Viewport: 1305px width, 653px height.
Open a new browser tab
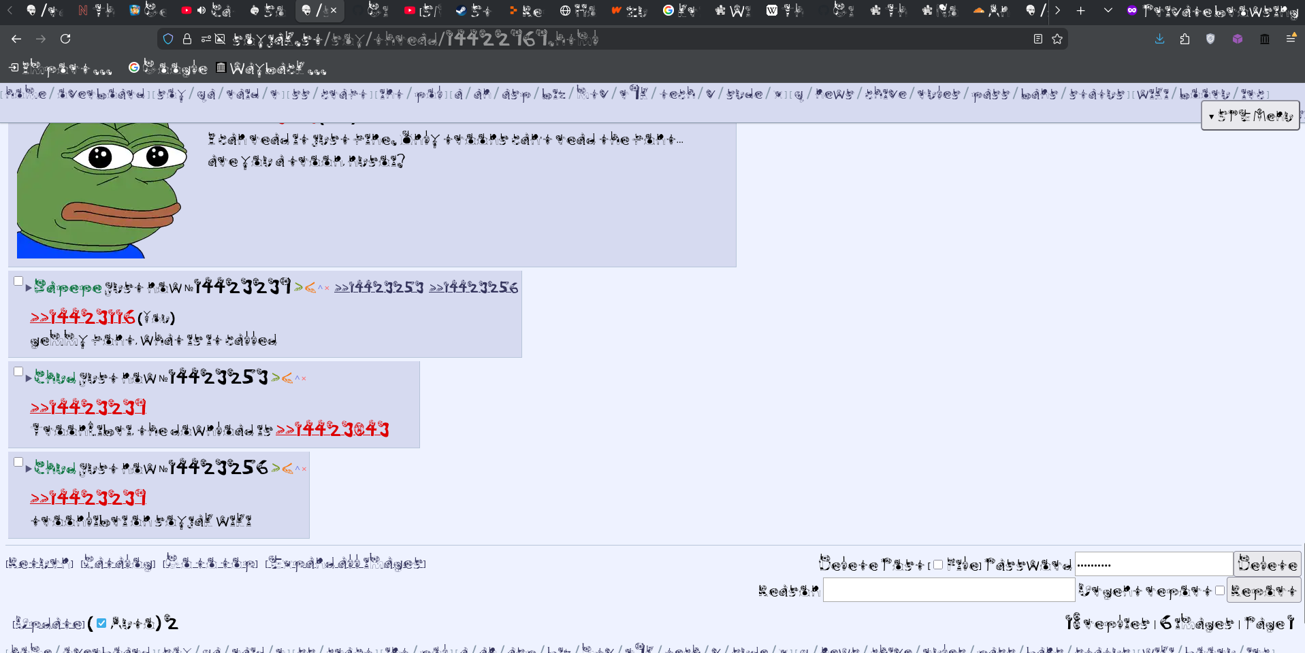(x=1080, y=10)
